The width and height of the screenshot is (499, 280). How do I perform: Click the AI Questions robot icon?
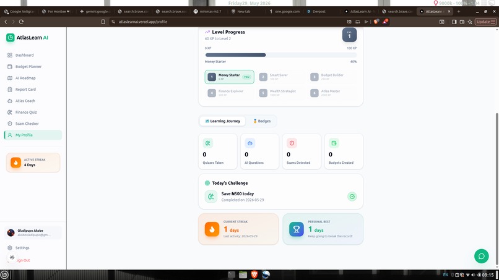coord(250,143)
